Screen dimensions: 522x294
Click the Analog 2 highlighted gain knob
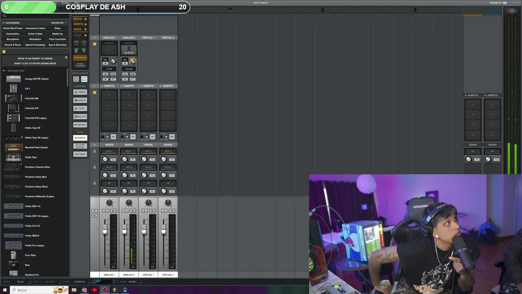click(x=133, y=61)
